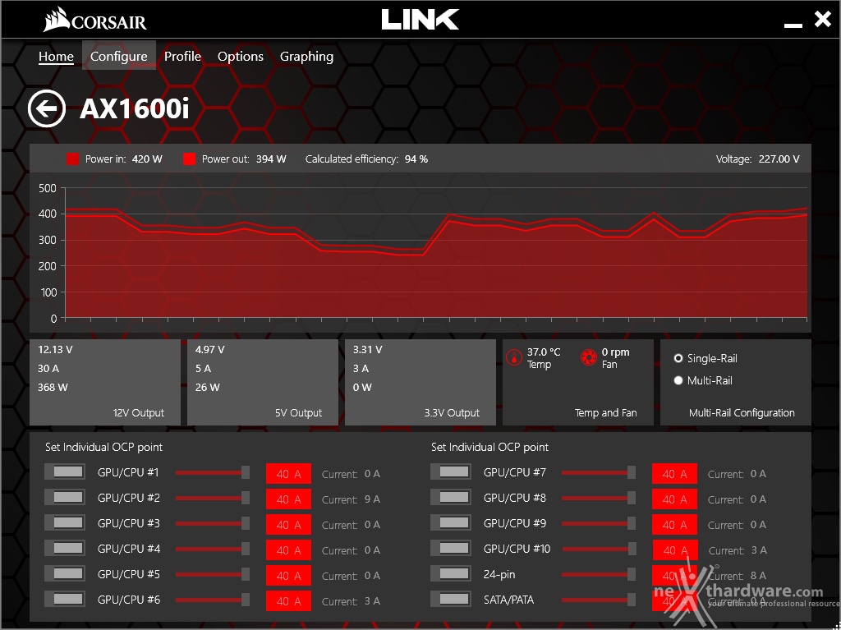Click the 40 A field for GPU/CPU #4
Screen dimensions: 841x630
coord(288,550)
